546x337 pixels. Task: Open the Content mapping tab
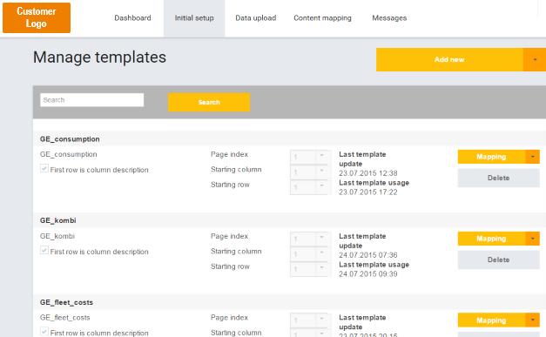[x=322, y=18]
